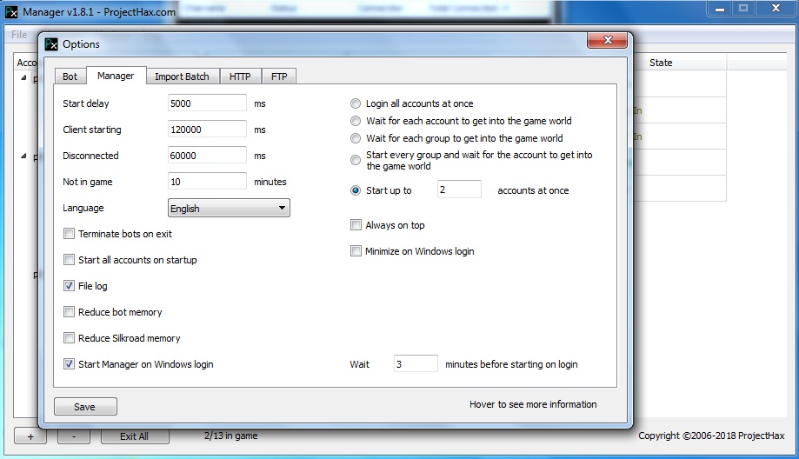Image resolution: width=799 pixels, height=459 pixels.
Task: Click the minus remove account button
Action: coord(74,436)
